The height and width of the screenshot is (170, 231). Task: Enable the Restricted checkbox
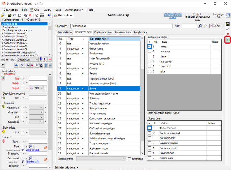click(129, 159)
